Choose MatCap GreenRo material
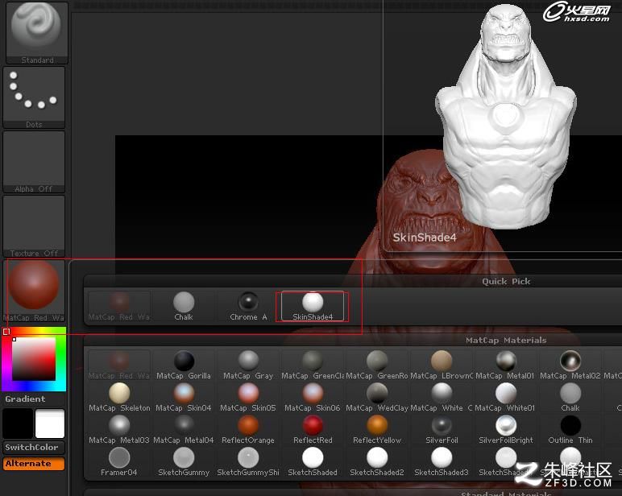The image size is (622, 496). 377,365
